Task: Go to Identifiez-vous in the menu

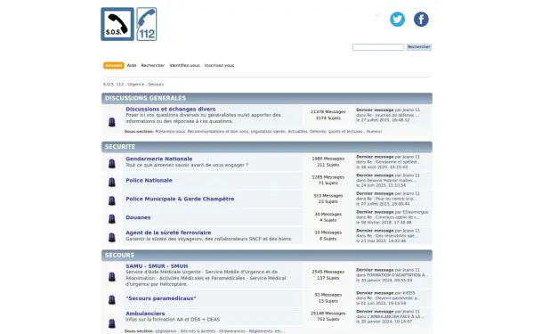Action: coord(184,65)
